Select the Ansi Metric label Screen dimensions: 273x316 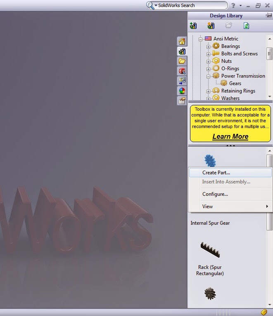pos(226,38)
